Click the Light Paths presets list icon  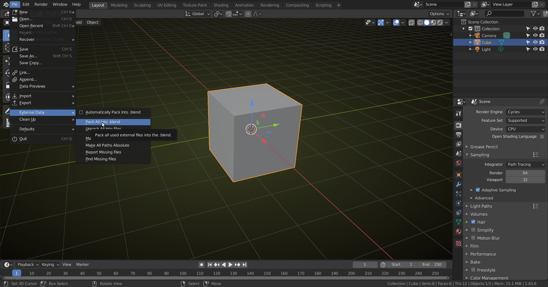(x=535, y=206)
